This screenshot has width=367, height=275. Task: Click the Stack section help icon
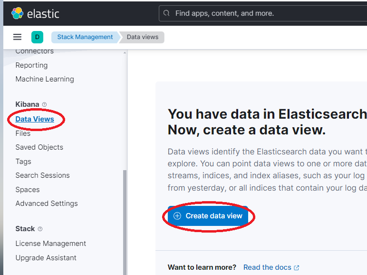(40, 229)
